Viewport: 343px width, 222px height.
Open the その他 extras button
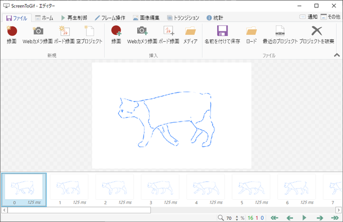pyautogui.click(x=330, y=17)
